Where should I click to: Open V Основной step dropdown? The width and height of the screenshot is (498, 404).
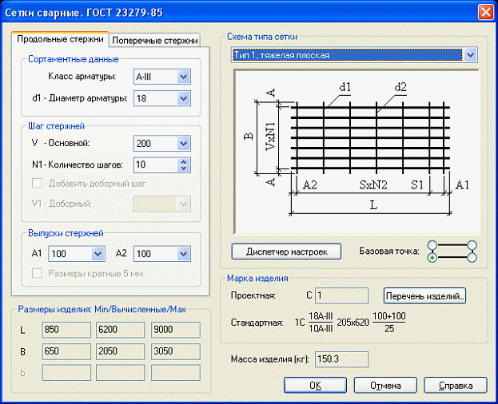pos(184,144)
